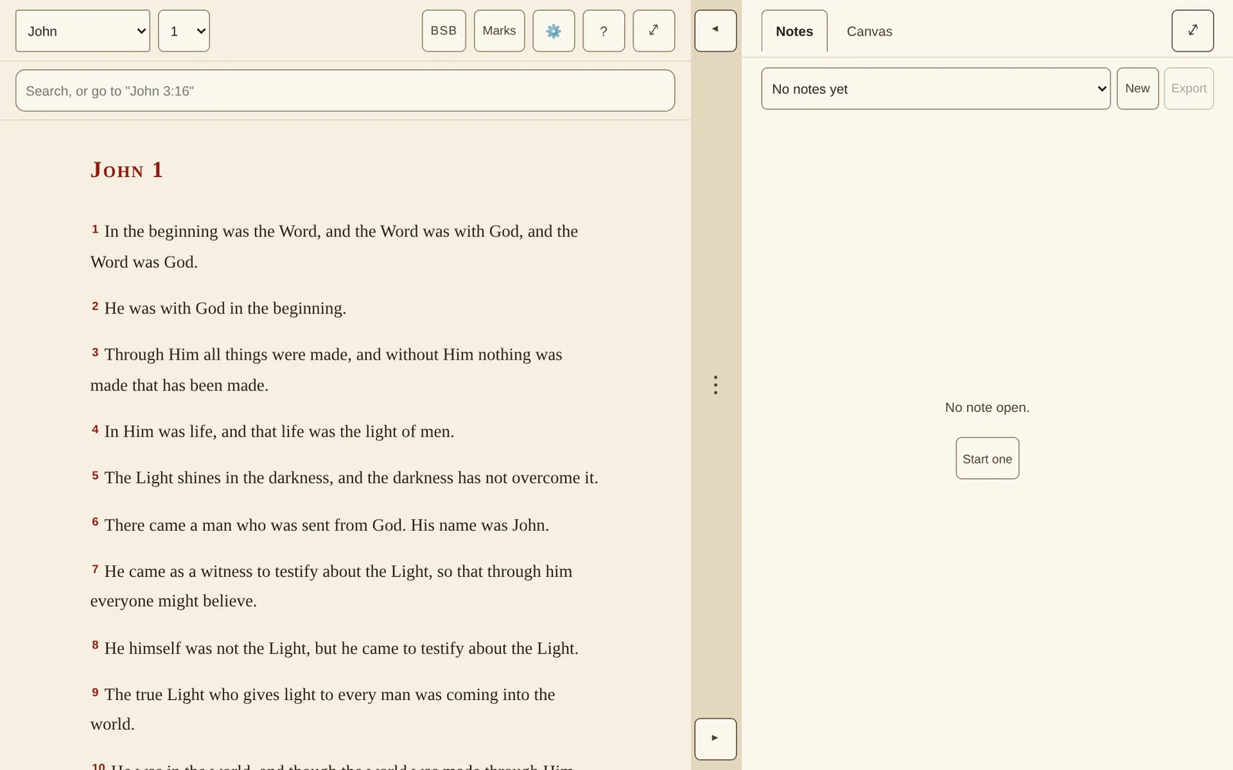Create a note with the New button

coord(1137,89)
